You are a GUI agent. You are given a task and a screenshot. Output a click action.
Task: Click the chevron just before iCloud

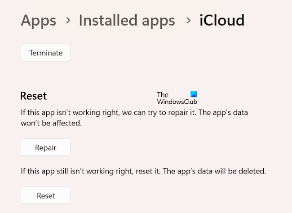point(188,21)
